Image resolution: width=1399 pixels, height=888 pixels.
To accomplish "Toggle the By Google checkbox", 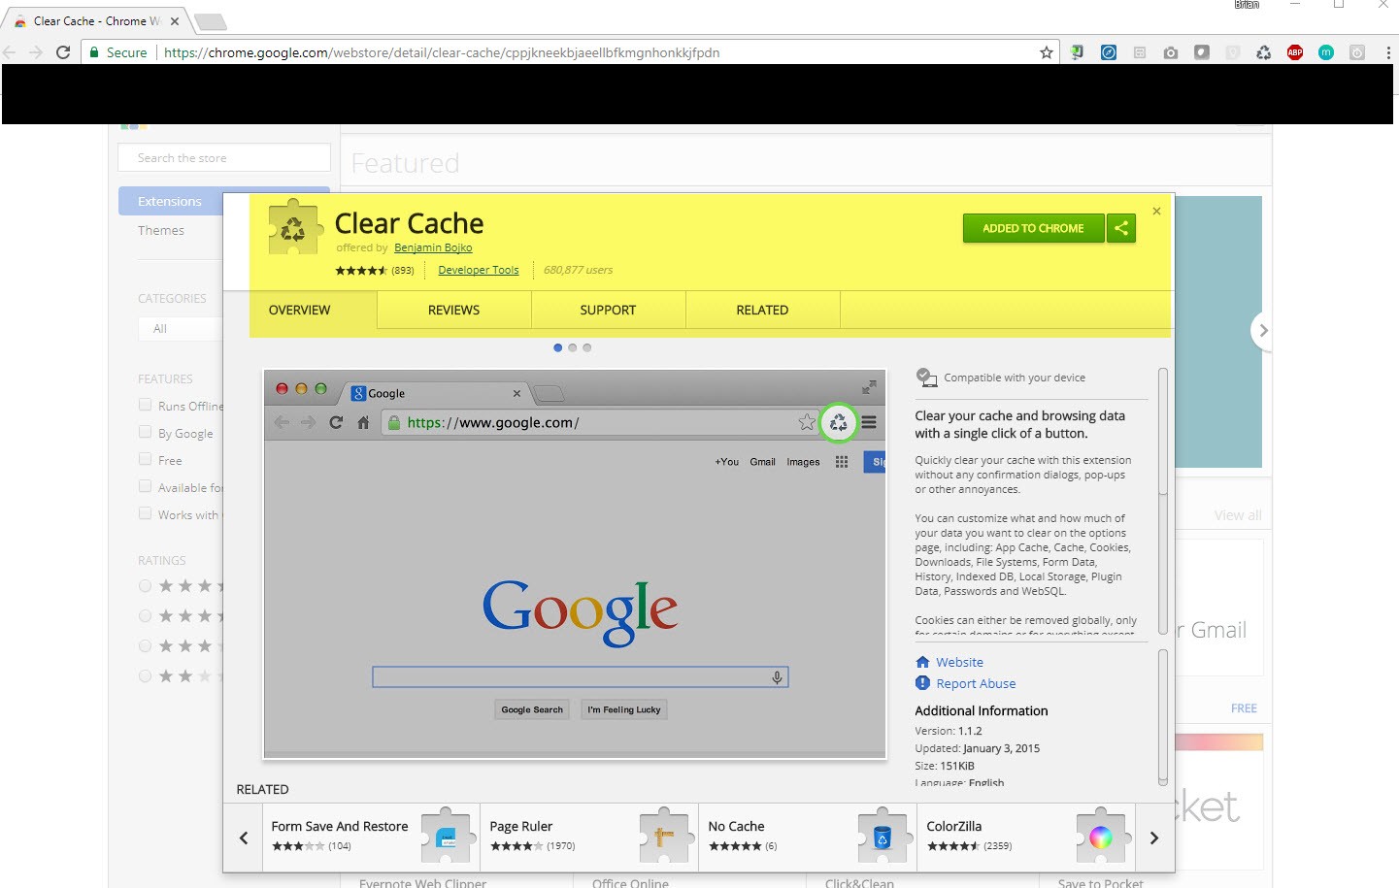I will 145,432.
